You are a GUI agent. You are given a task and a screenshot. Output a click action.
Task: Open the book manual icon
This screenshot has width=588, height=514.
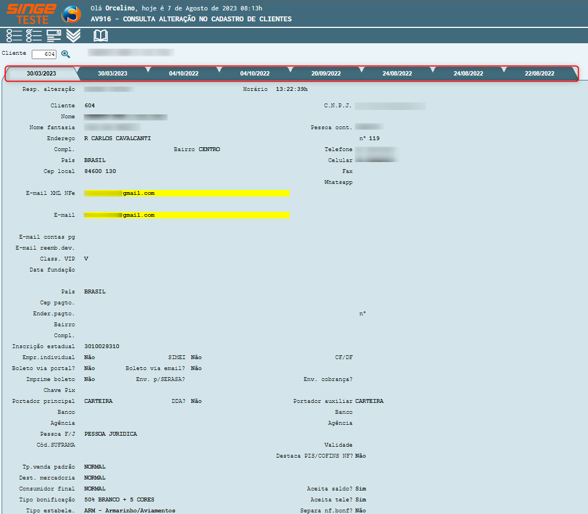click(x=101, y=36)
